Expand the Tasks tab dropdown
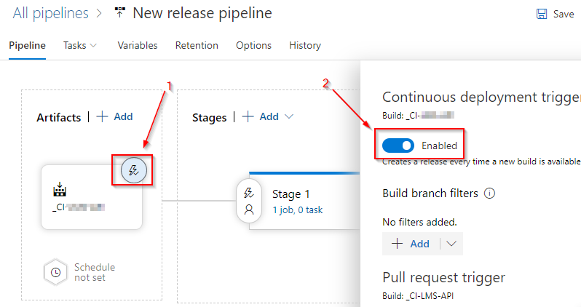581x307 pixels. 93,45
